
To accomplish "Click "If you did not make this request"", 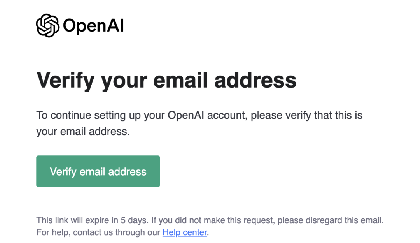I will pos(213,220).
